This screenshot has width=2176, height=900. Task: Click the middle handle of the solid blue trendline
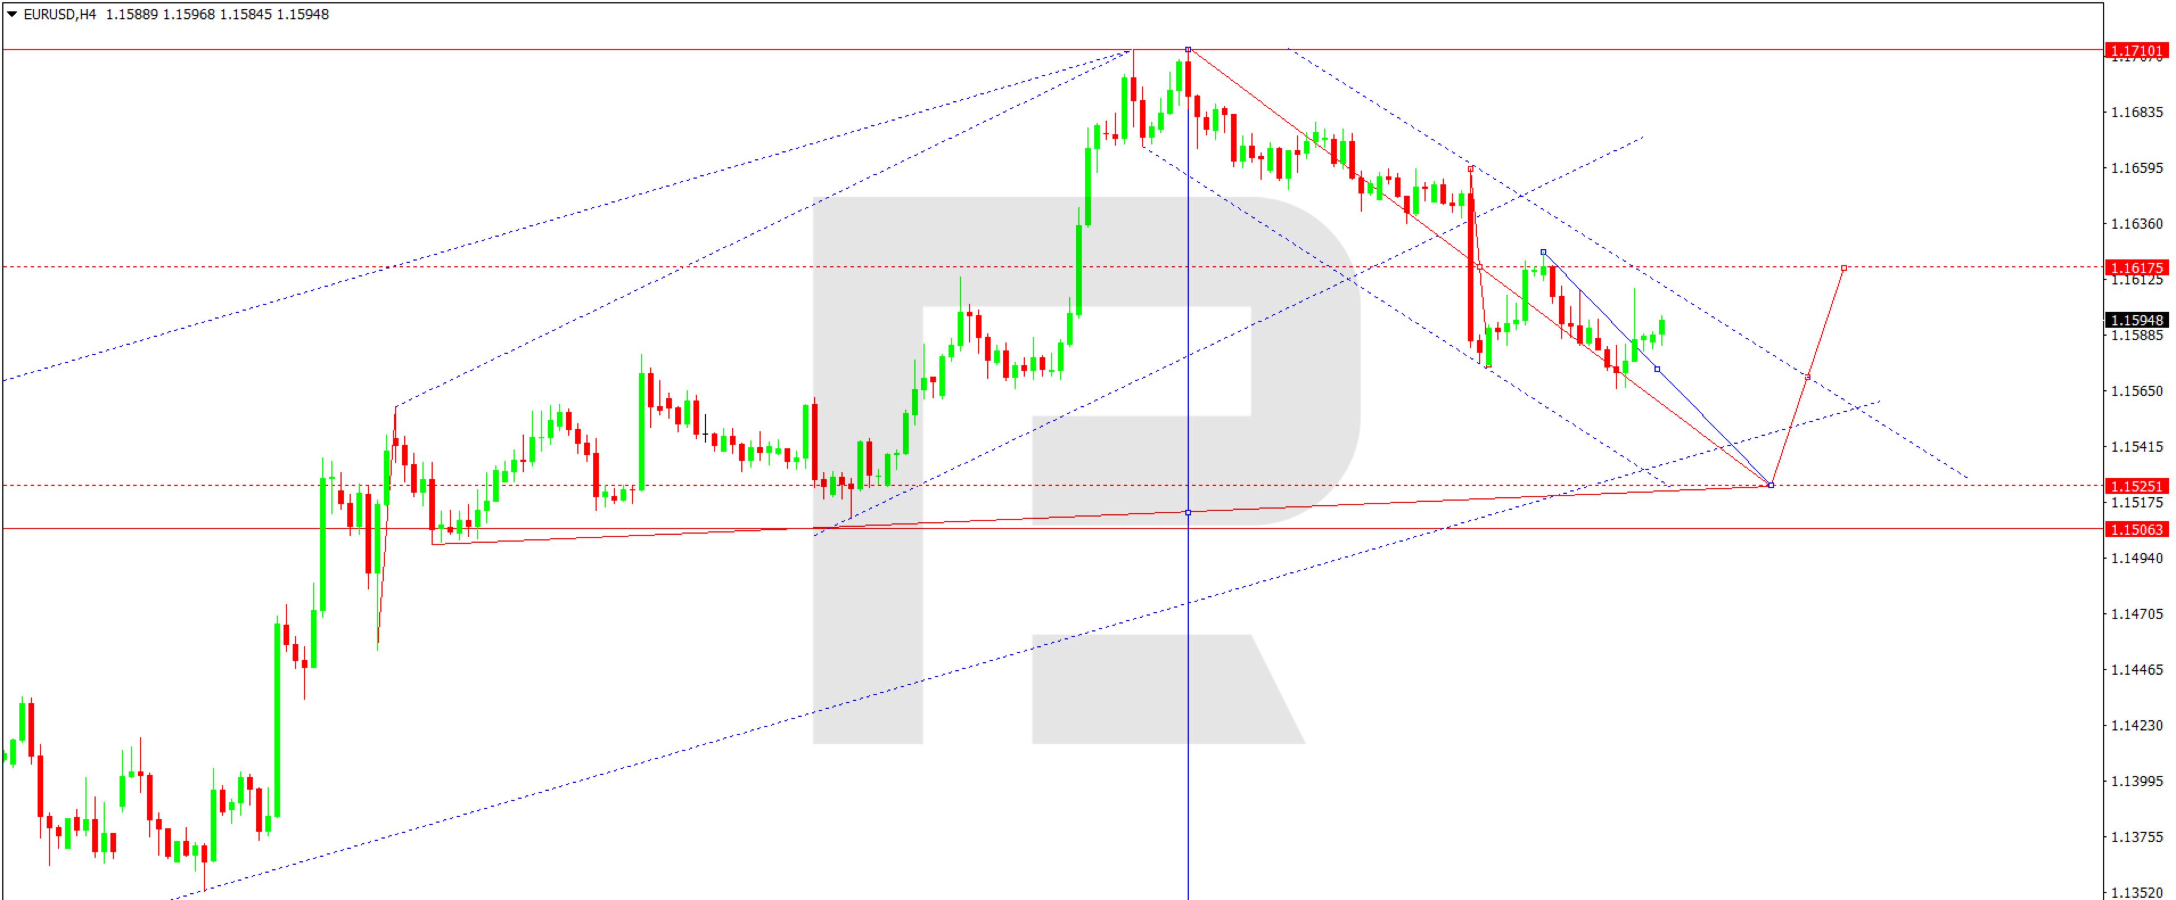[x=1657, y=369]
